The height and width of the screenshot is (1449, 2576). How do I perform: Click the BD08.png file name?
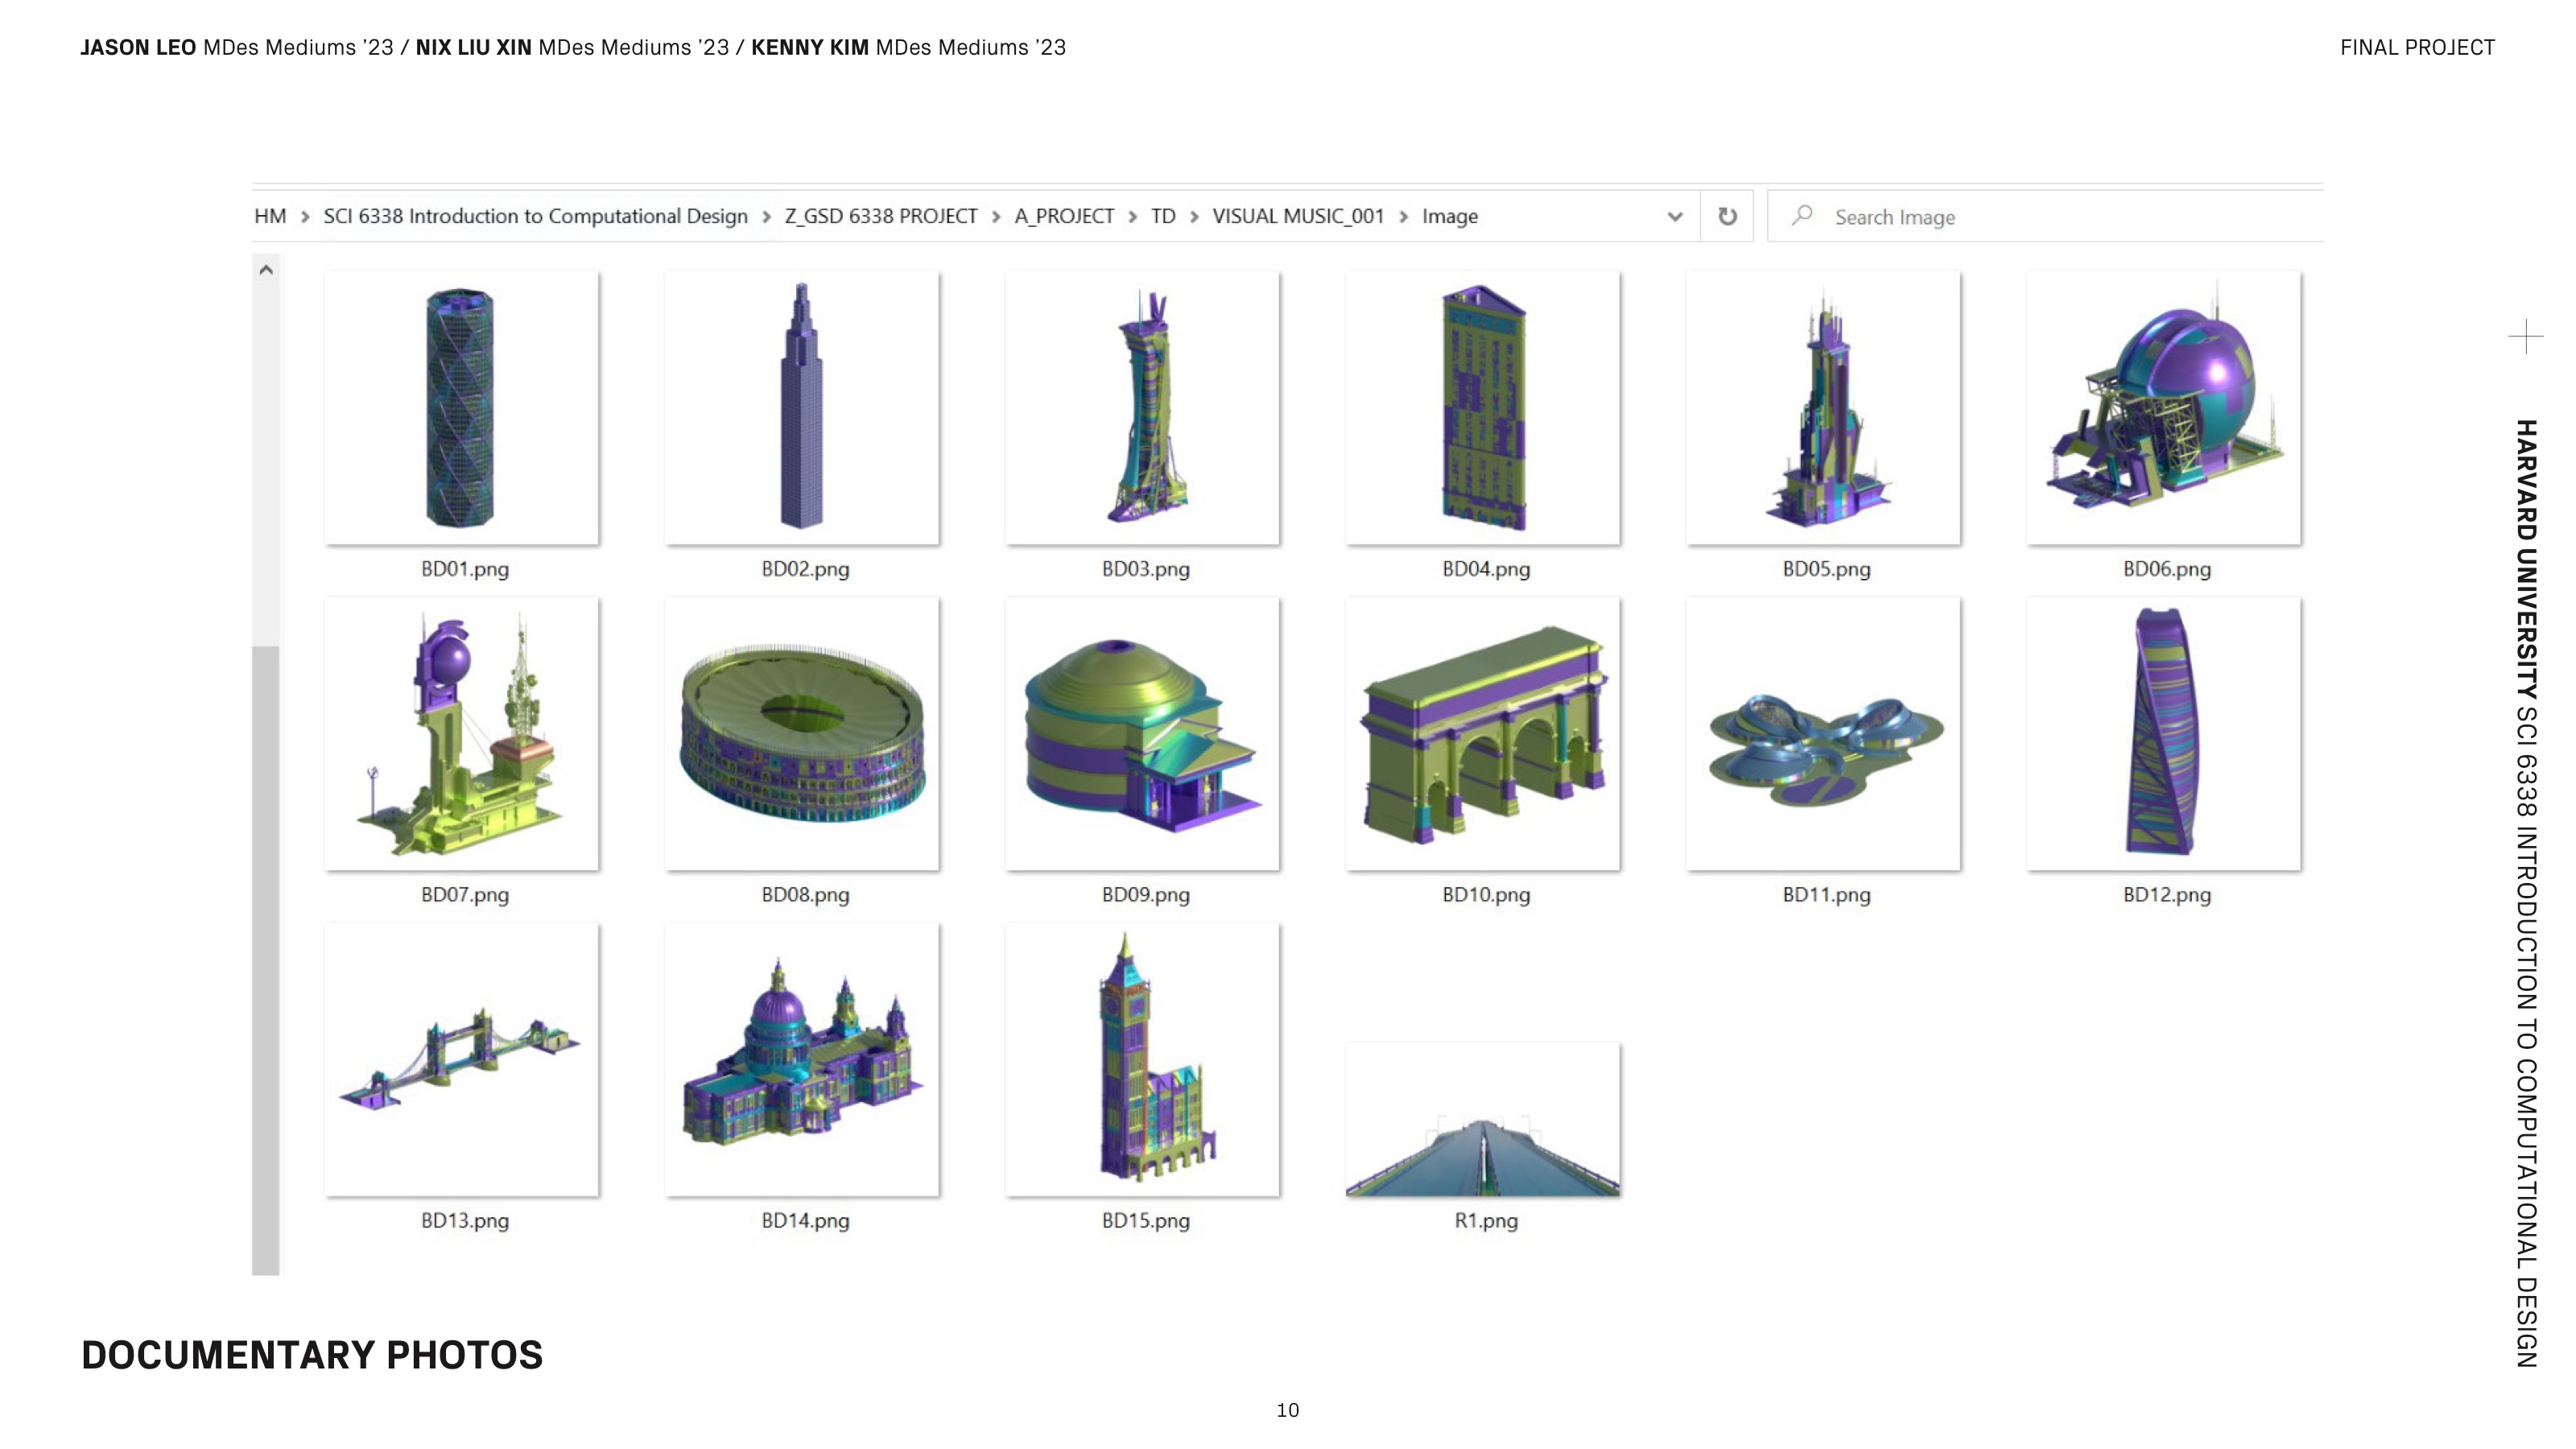click(x=805, y=895)
